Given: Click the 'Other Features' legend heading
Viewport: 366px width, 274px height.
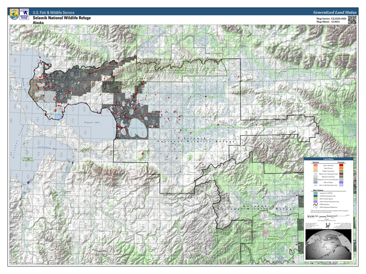Looking at the screenshot, I should tap(318, 190).
